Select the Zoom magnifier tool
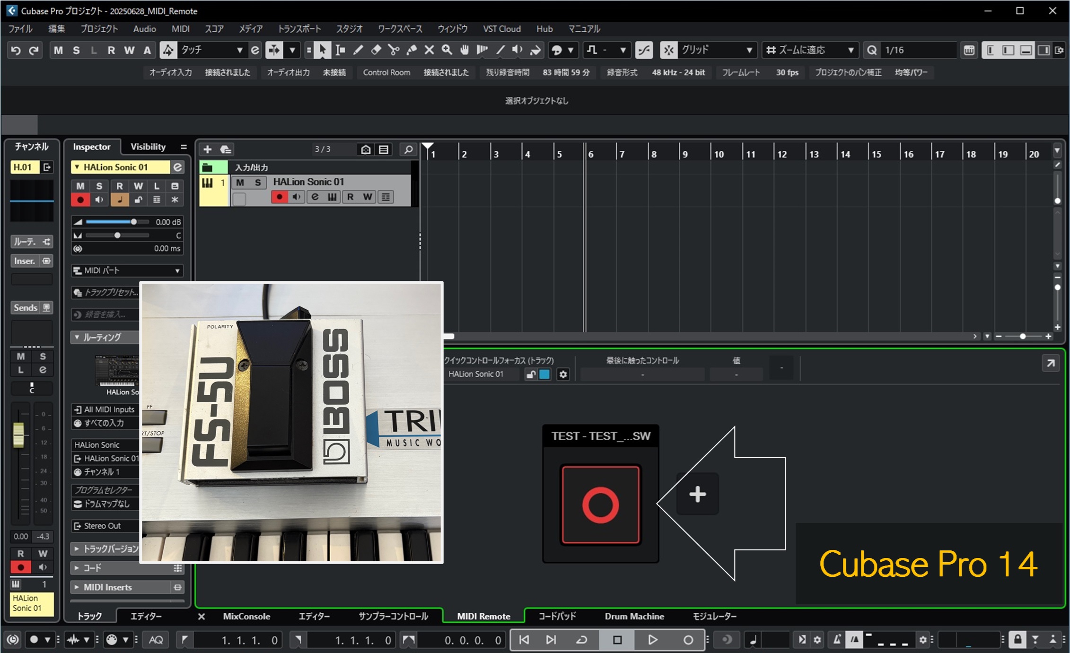1070x653 pixels. pos(447,50)
